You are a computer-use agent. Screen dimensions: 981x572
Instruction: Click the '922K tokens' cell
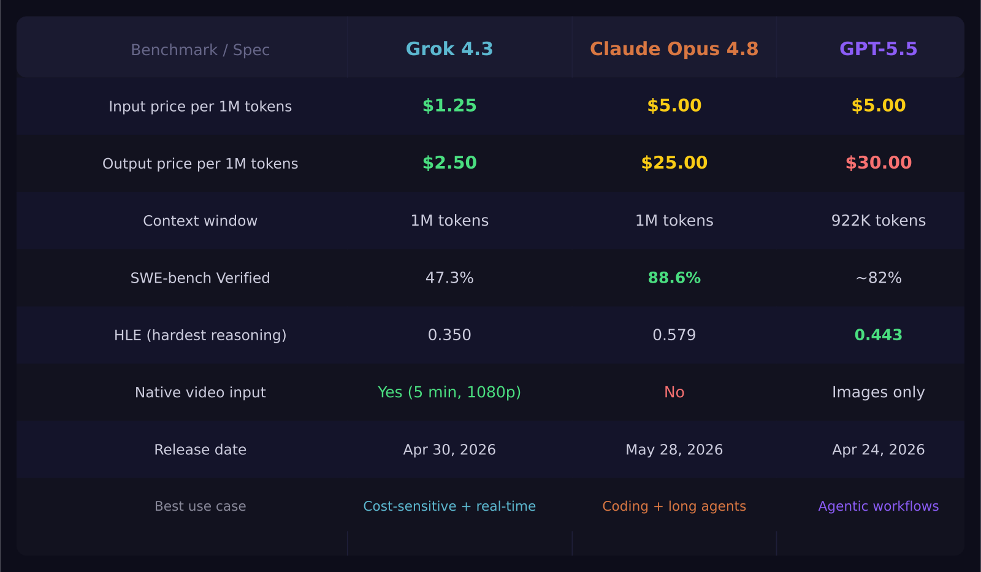pyautogui.click(x=878, y=221)
